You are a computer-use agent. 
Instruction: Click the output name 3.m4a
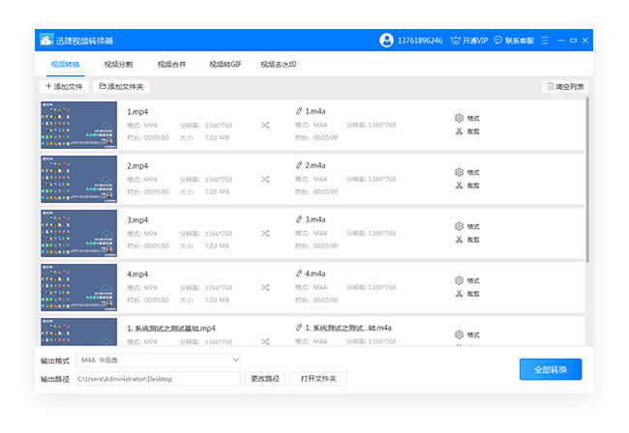click(315, 219)
